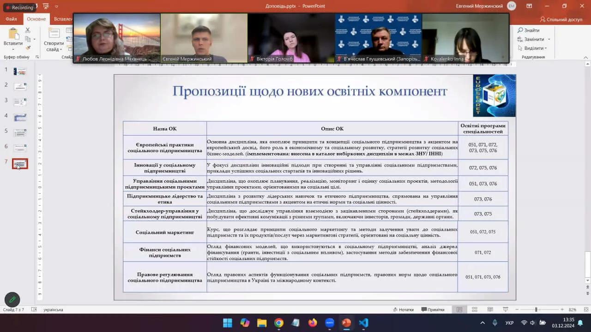Expand the Вставити paste dropdown arrow
Image resolution: width=591 pixels, height=332 pixels.
(x=13, y=49)
